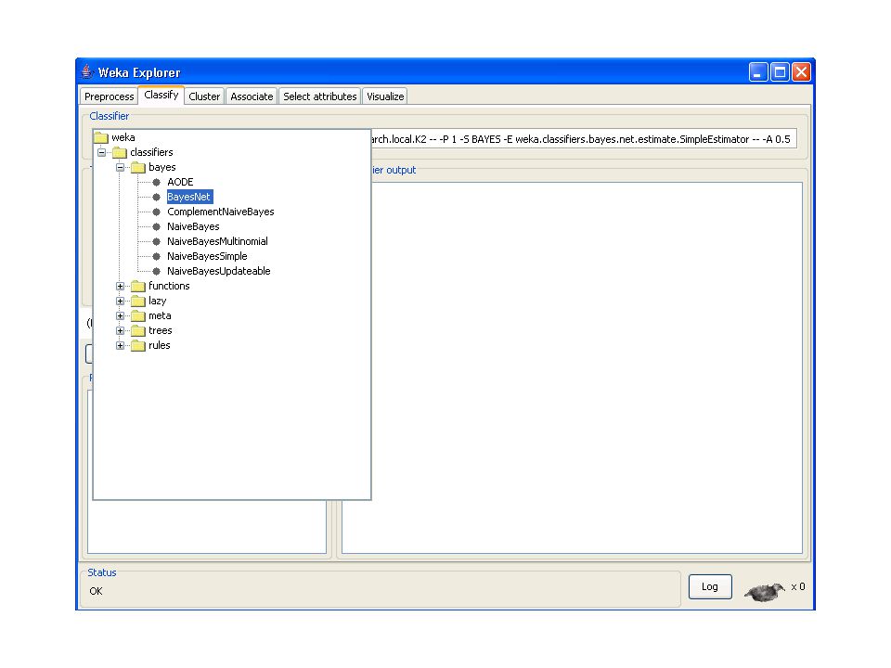Click the trees folder label
This screenshot has width=891, height=668.
(160, 330)
